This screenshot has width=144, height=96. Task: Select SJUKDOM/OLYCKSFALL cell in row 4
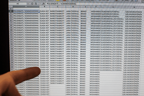pyautogui.click(x=113, y=16)
